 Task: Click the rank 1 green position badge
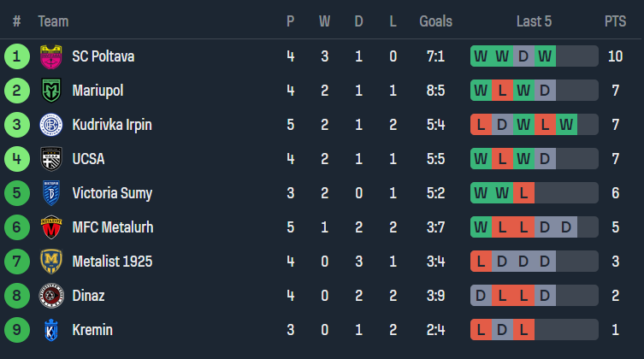coord(16,56)
